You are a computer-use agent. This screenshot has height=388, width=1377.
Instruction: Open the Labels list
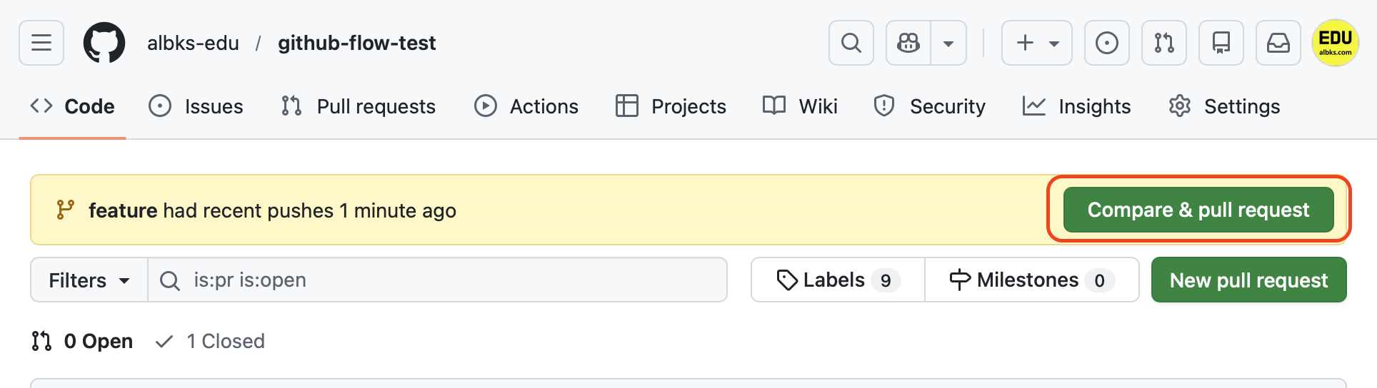click(838, 280)
